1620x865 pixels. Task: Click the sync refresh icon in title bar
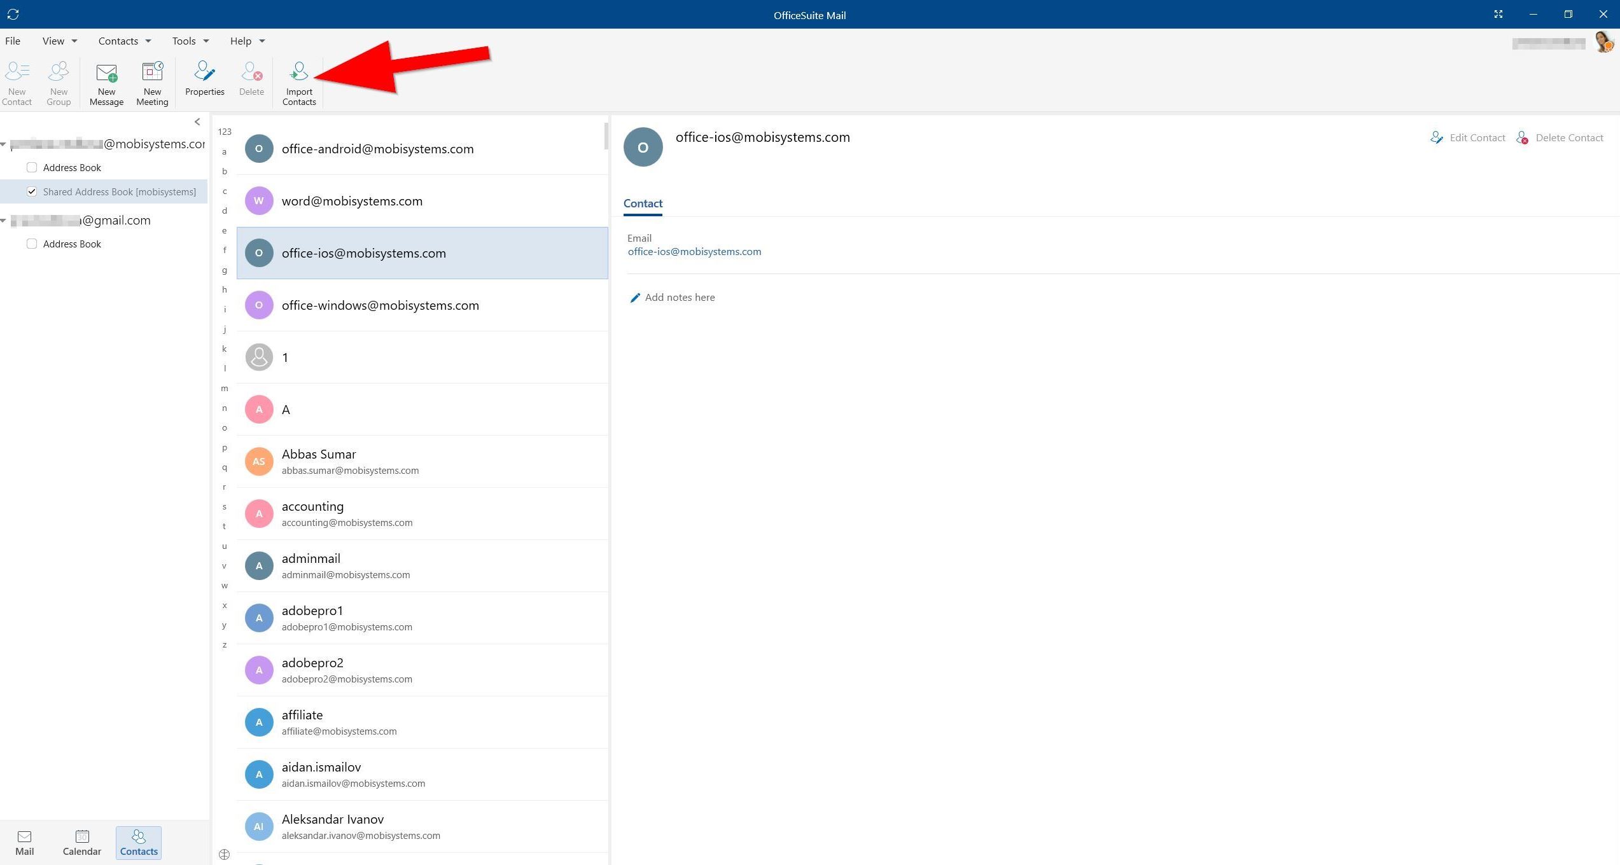(13, 14)
